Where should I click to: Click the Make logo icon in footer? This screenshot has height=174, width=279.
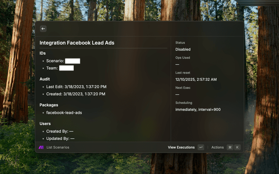point(41,147)
